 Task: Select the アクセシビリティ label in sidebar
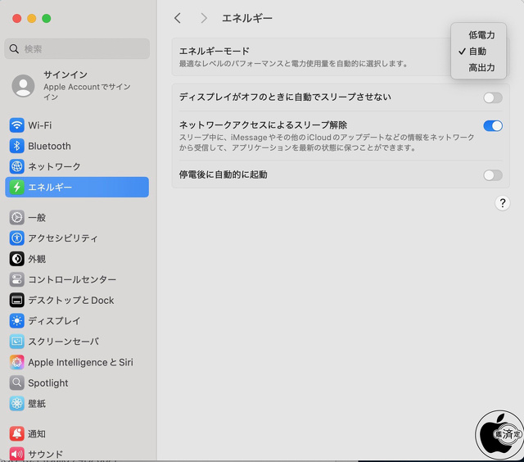click(63, 238)
